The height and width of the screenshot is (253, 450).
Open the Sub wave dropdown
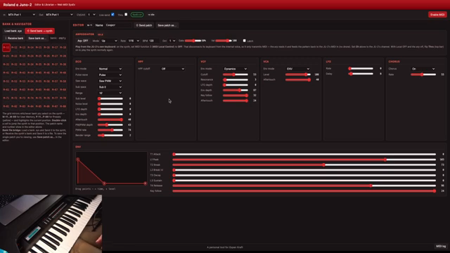[x=110, y=87]
